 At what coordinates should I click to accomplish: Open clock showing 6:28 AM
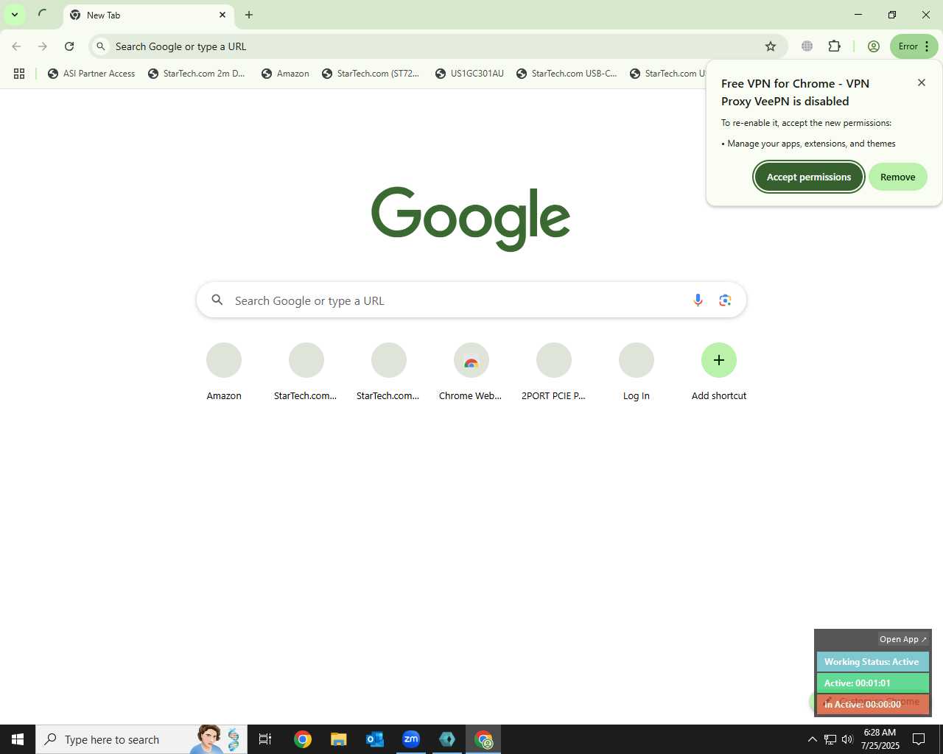pos(880,739)
